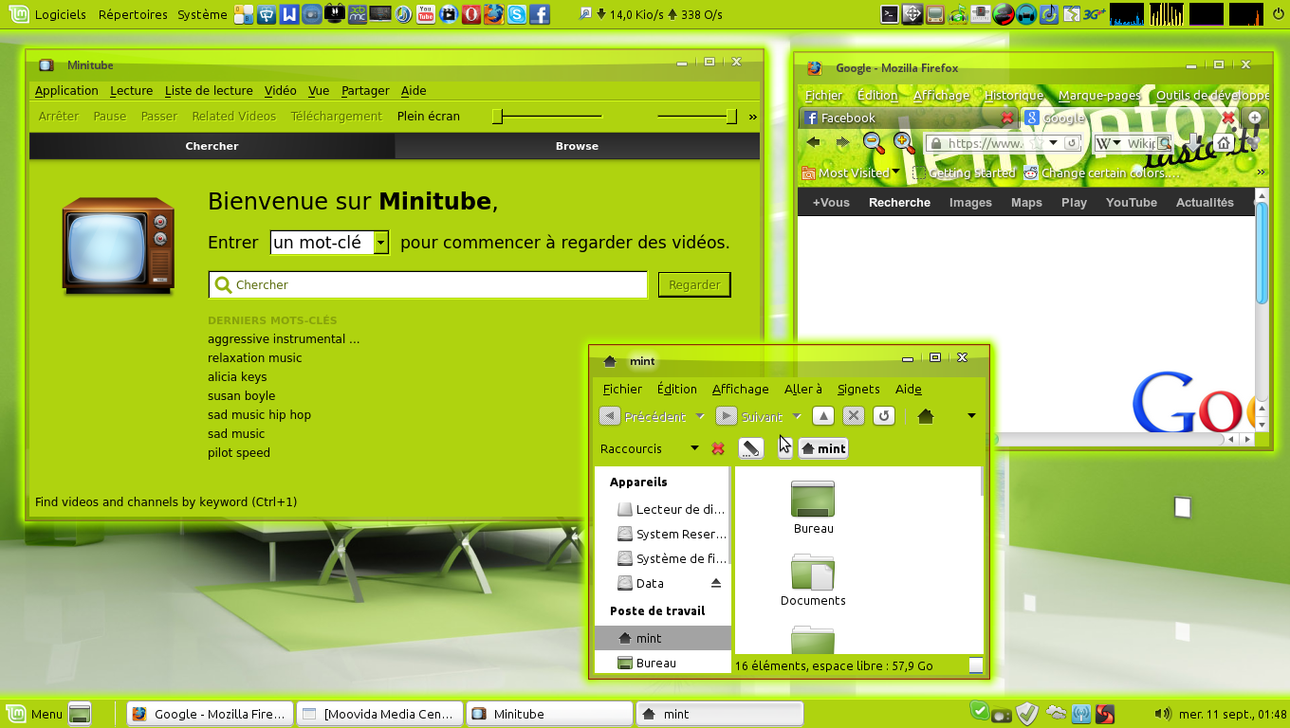1290x728 pixels.
Task: Switch to Browse tab in Minitube
Action: point(577,146)
